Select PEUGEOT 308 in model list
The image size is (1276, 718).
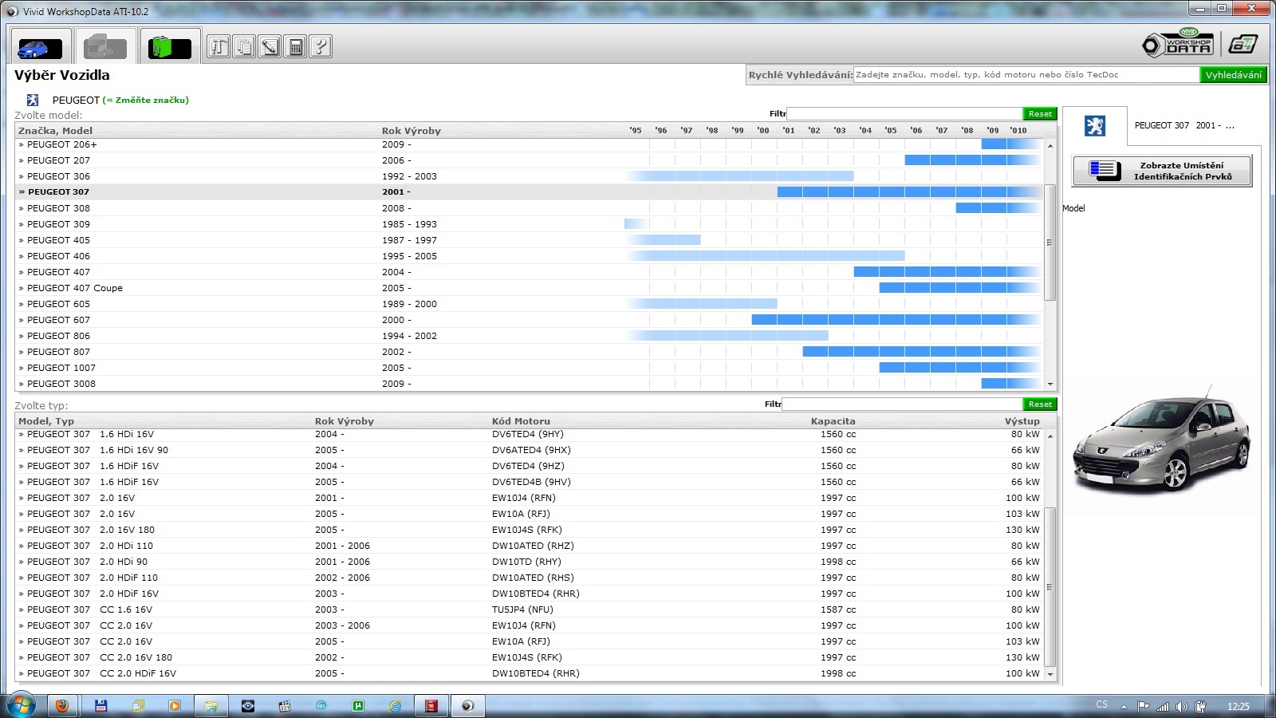click(x=530, y=208)
